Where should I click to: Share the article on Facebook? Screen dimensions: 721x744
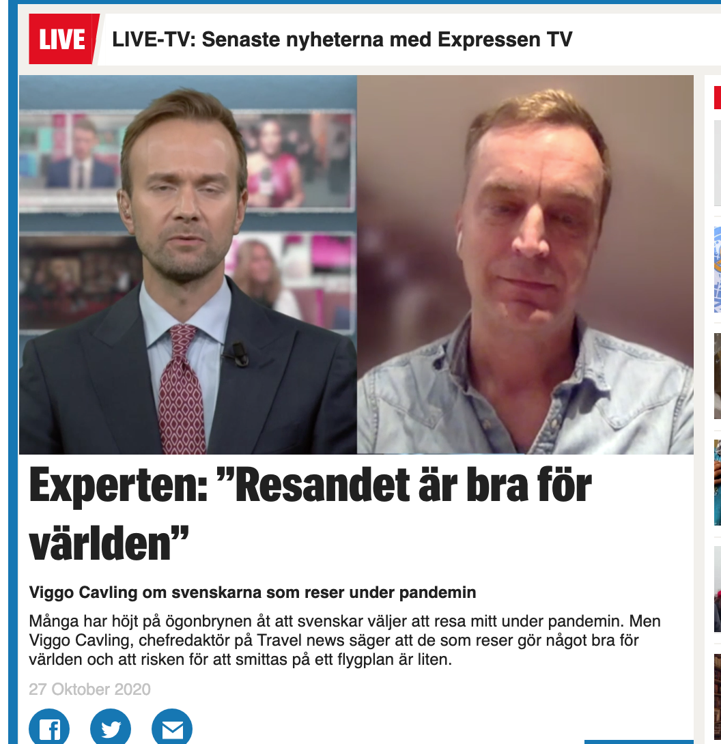(49, 727)
